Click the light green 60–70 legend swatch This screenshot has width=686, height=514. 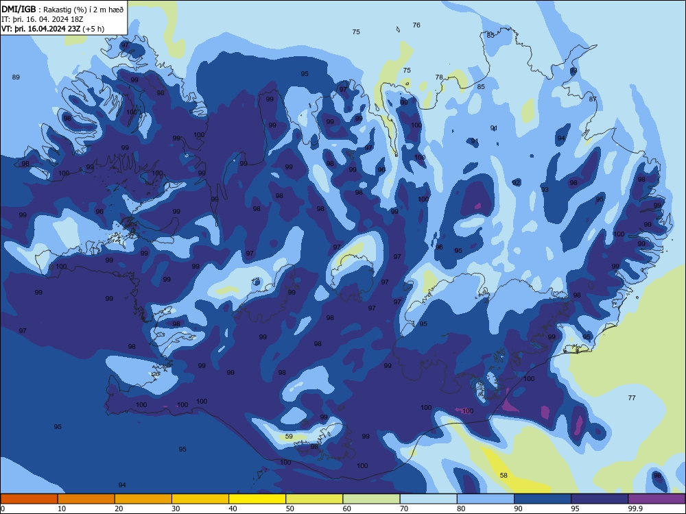click(x=371, y=499)
